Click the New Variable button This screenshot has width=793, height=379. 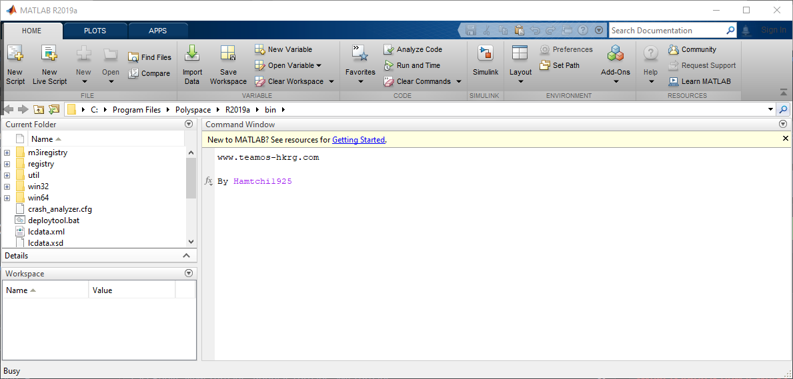point(283,49)
